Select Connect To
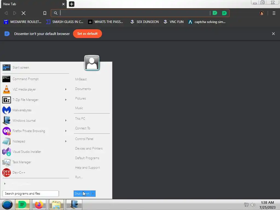This screenshot has width=280, height=210. 83,128
